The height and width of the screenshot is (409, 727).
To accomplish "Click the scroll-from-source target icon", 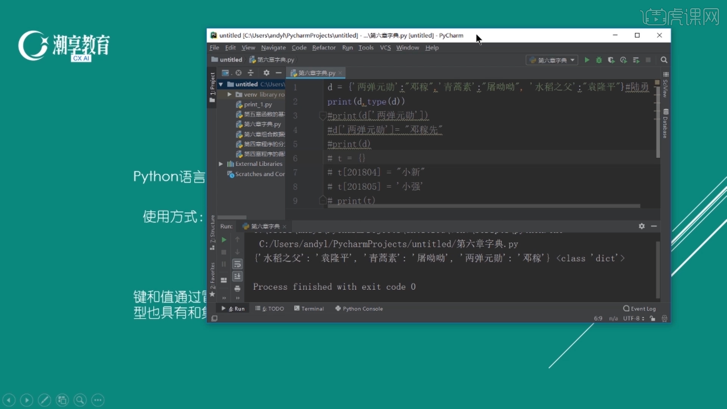I will click(239, 73).
